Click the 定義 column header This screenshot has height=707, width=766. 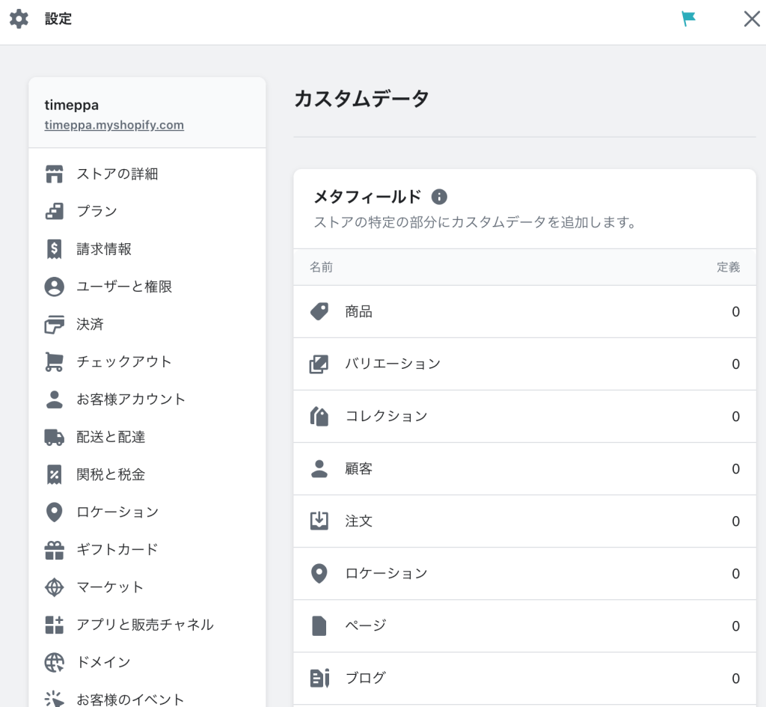click(729, 267)
